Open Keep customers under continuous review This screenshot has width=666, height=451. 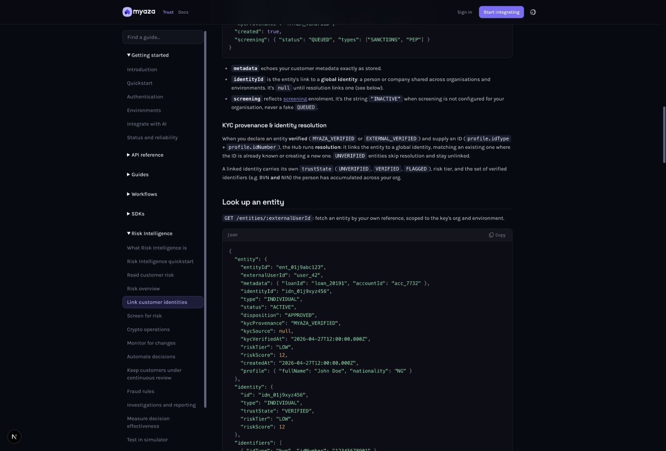point(154,374)
